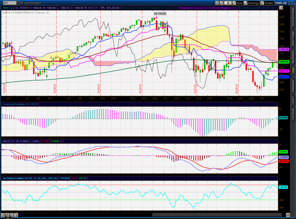Click the D: 7/15/10 date value

point(22,8)
